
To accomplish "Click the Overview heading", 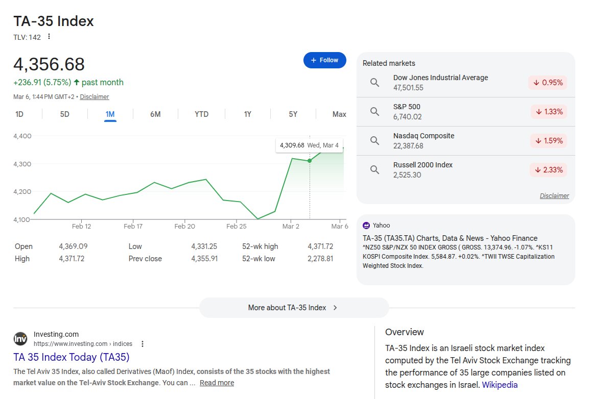I will pos(405,332).
